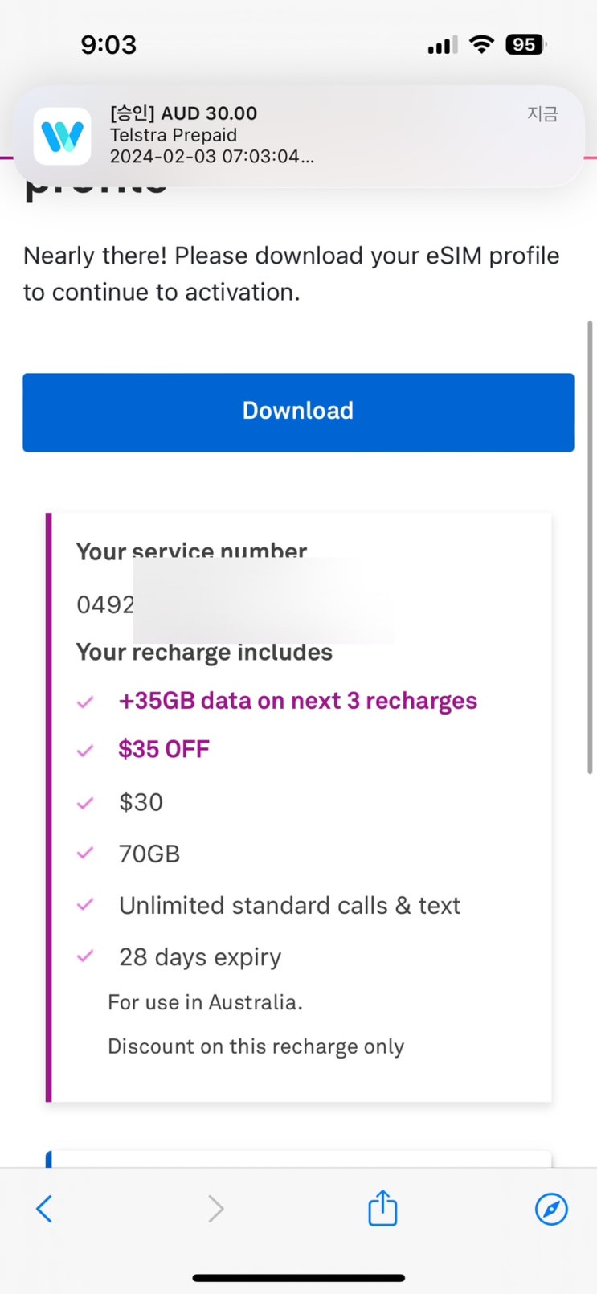Tap checkmark next to $35 OFF
Image resolution: width=597 pixels, height=1294 pixels.
tap(85, 751)
